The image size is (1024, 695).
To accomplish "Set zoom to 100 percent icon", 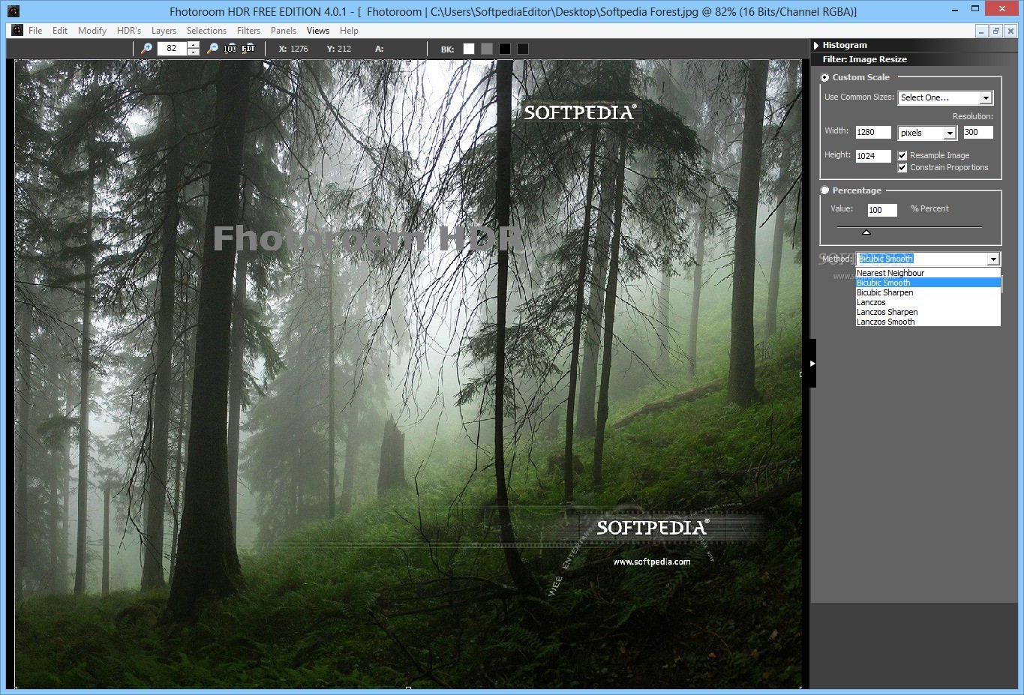I will (x=230, y=48).
